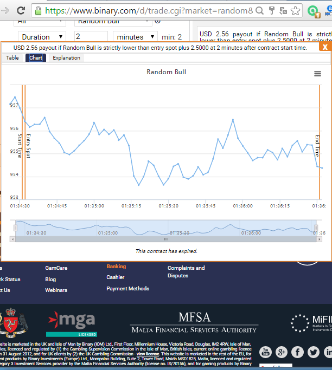Open the Webinars link
332x370 pixels.
coord(56,290)
